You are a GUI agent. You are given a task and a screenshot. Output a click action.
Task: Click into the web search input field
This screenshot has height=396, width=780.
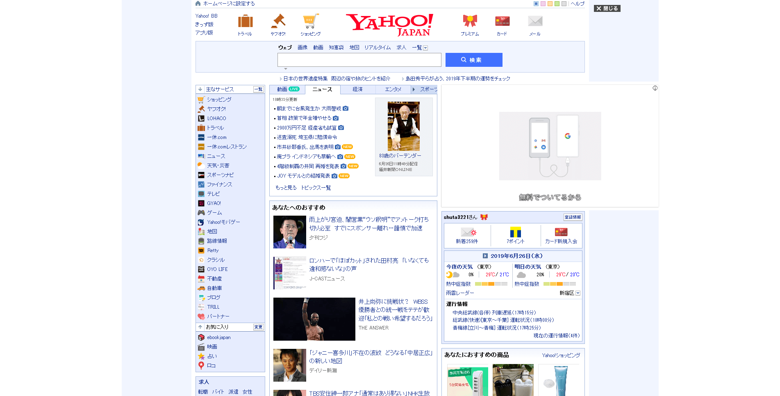click(x=359, y=60)
